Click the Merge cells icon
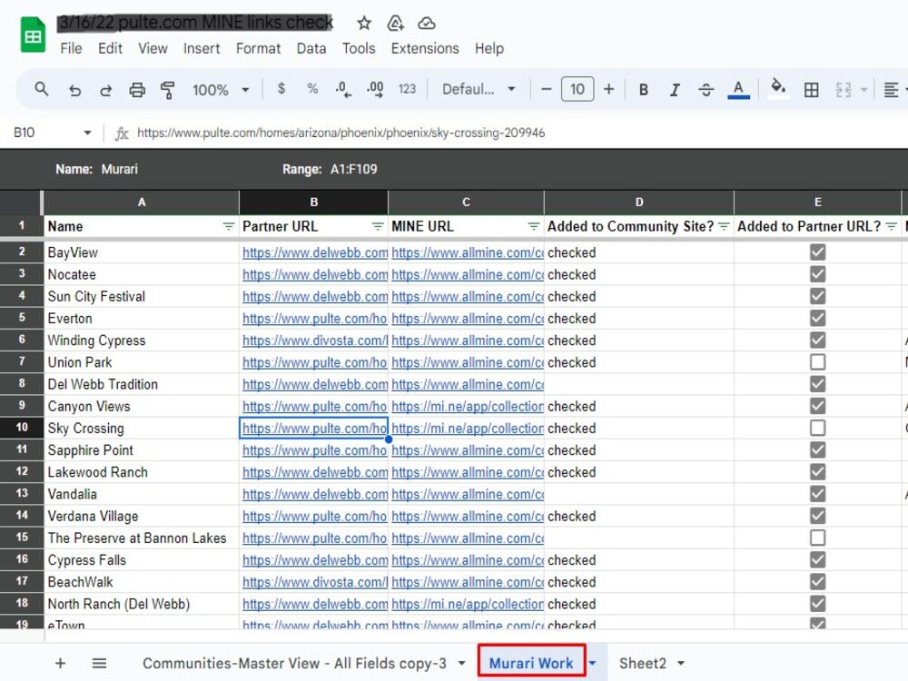This screenshot has width=908, height=681. tap(843, 90)
